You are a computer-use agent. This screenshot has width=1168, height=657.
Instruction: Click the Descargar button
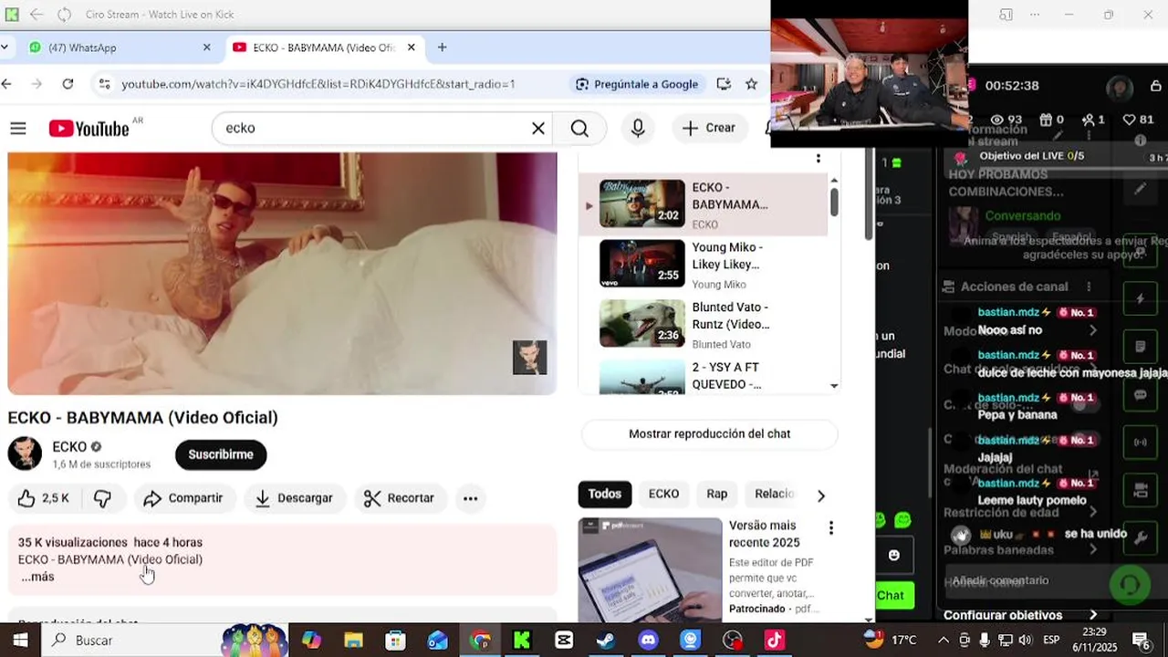pyautogui.click(x=294, y=498)
